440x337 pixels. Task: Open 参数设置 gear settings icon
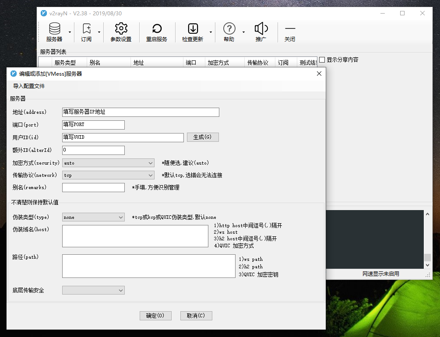tap(121, 32)
